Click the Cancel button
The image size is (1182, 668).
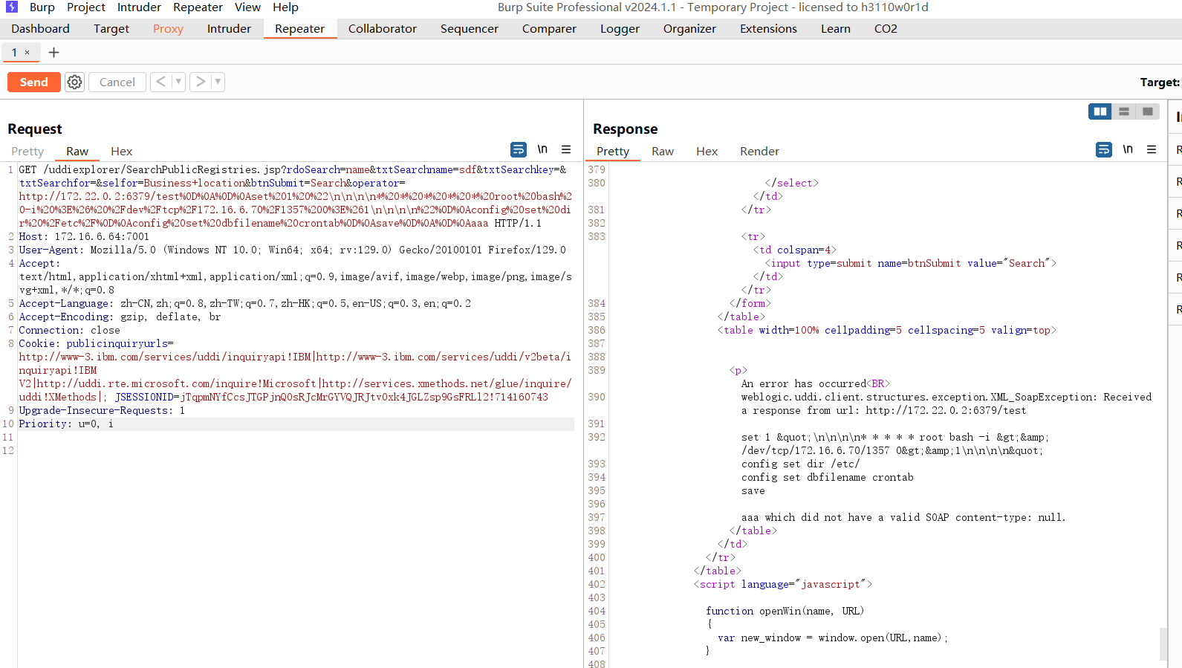point(117,82)
